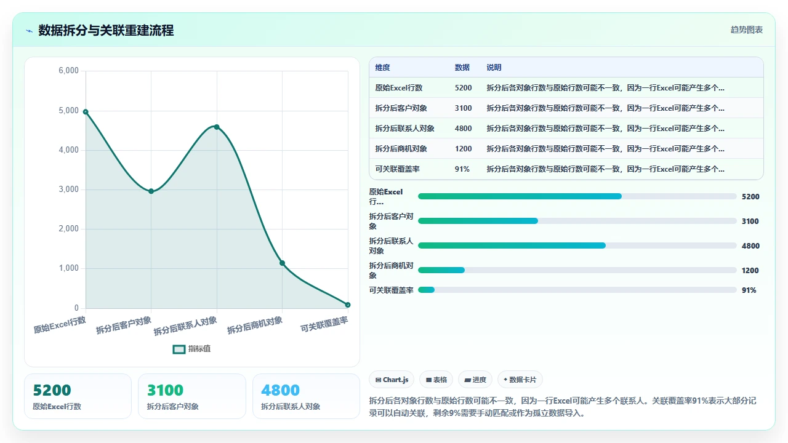Open the 5200 原始Excel行数 stat card
The width and height of the screenshot is (788, 443).
point(78,396)
